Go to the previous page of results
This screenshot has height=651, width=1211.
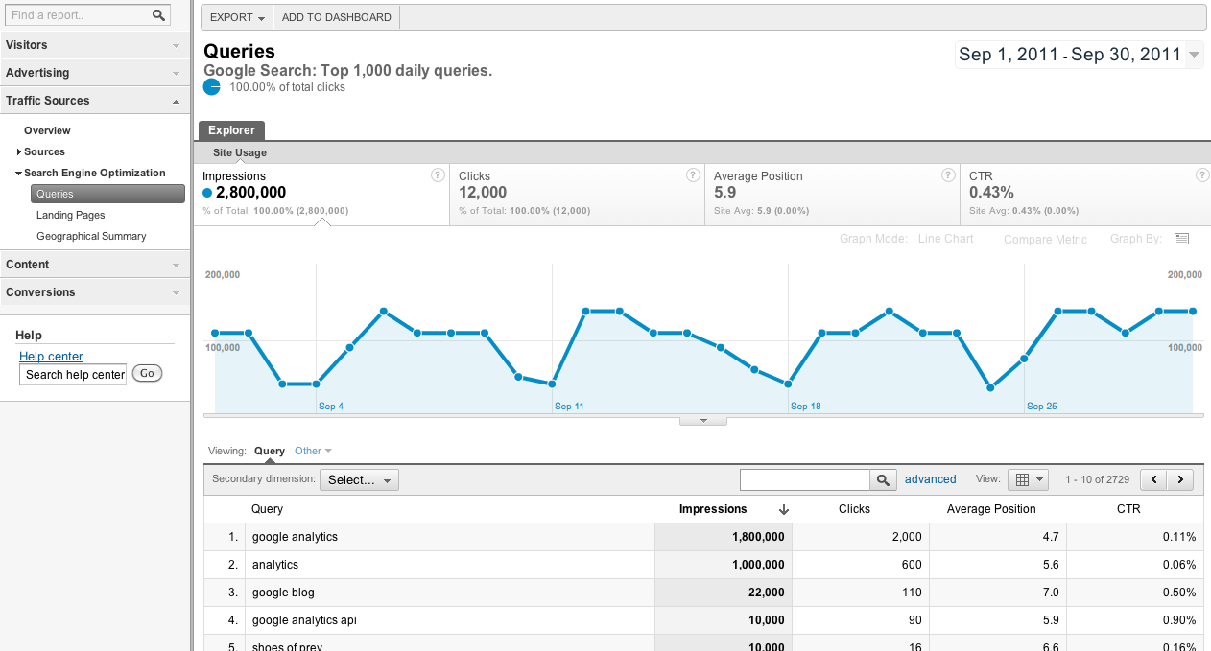tap(1153, 479)
